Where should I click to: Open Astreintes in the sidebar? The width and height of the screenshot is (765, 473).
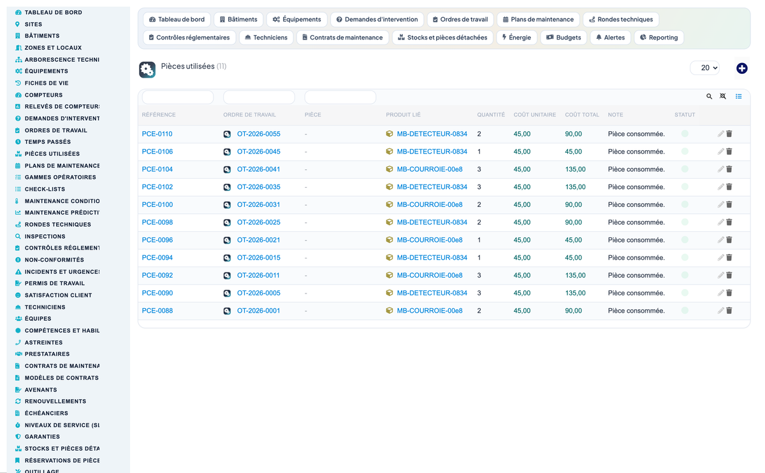tap(43, 342)
